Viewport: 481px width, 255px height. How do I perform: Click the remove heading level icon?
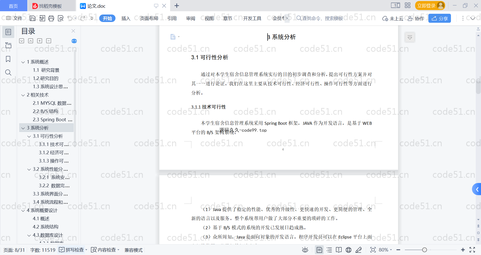pos(49,41)
